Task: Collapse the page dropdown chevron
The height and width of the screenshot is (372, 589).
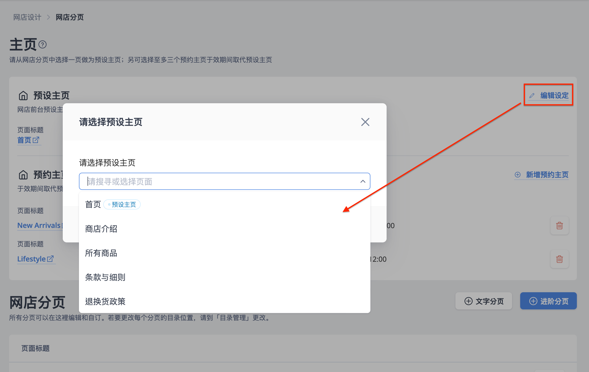Action: pyautogui.click(x=363, y=181)
